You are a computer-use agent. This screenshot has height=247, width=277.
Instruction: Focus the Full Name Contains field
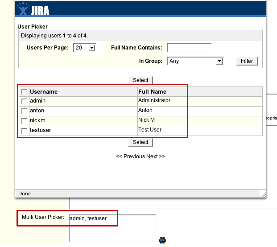(189, 48)
